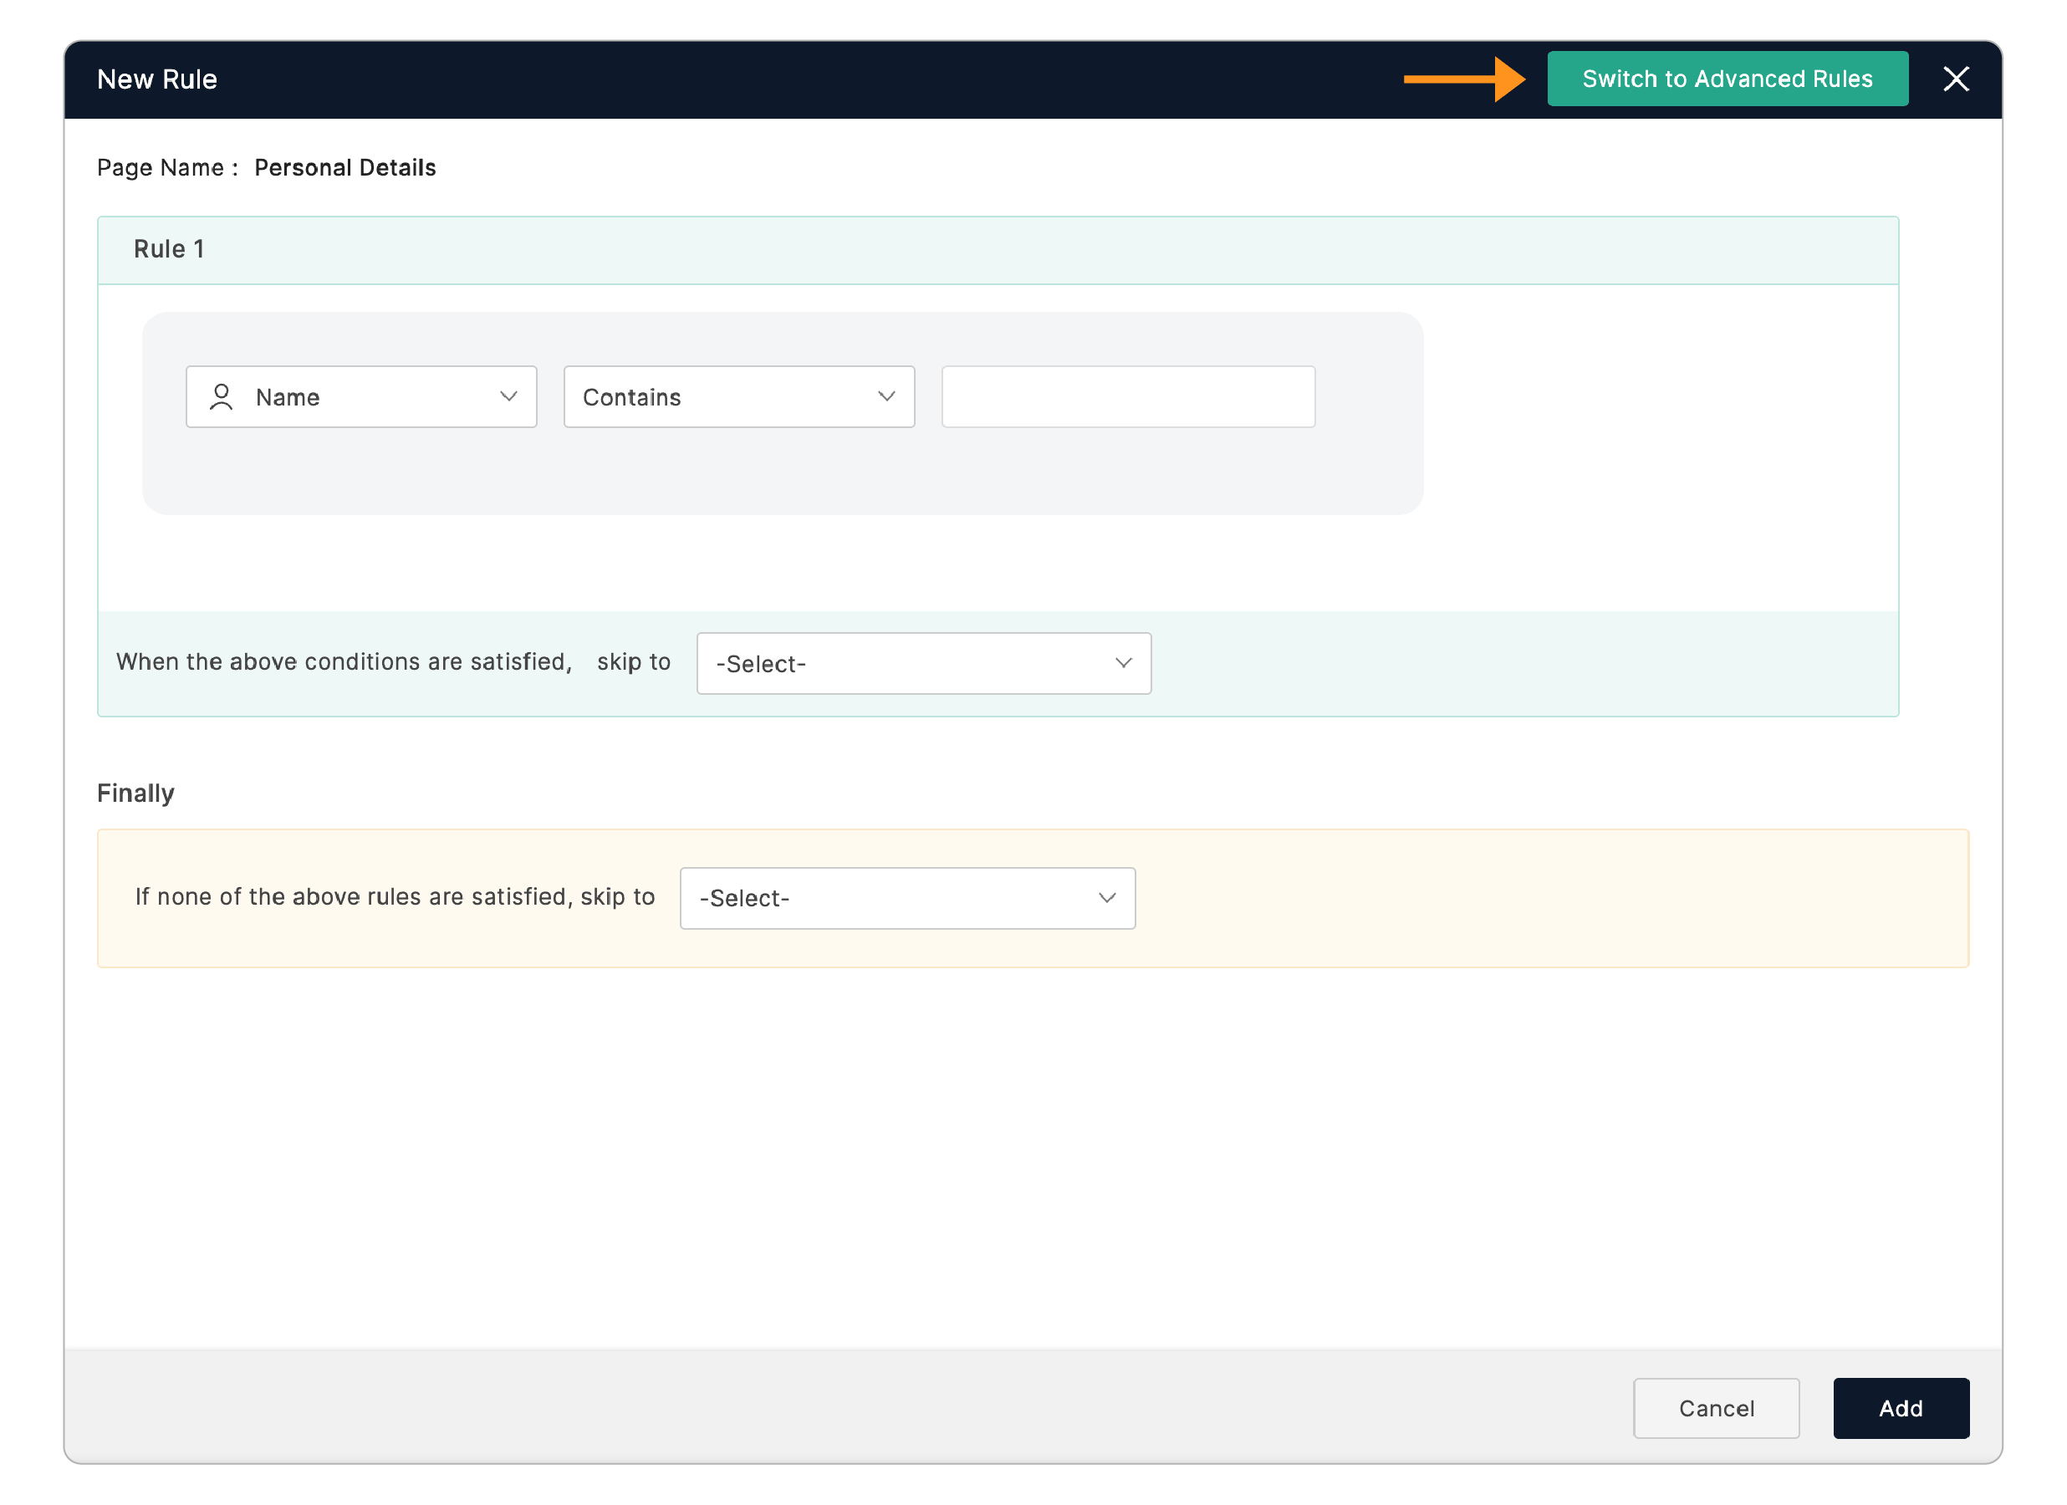This screenshot has height=1505, width=2067.
Task: Click the Finally section heading
Action: (x=135, y=793)
